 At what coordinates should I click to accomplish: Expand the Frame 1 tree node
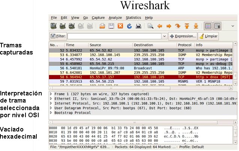click(51, 94)
